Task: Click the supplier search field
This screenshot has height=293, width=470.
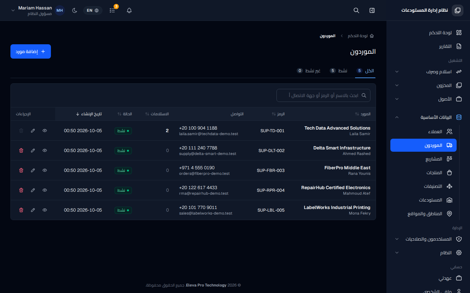Action: tap(323, 95)
